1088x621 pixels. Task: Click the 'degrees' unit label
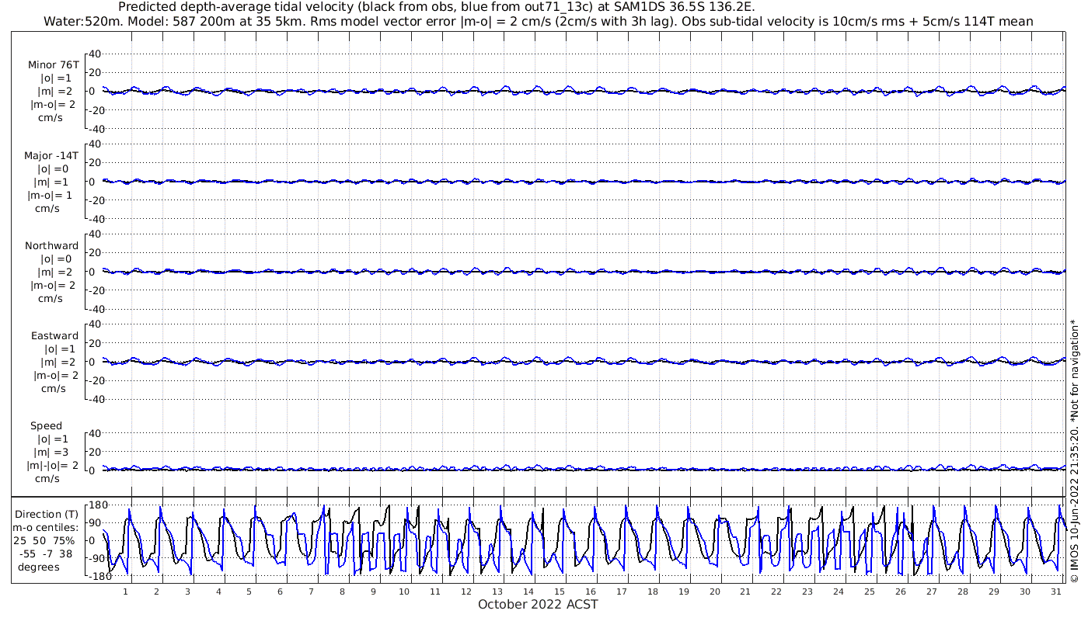(x=39, y=567)
